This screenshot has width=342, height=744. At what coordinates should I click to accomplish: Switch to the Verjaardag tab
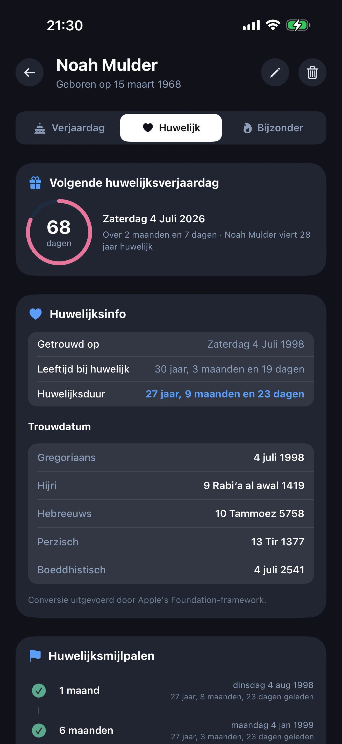pyautogui.click(x=69, y=128)
